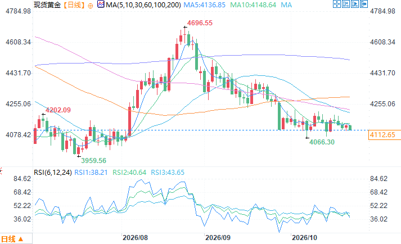Click the 现货黄金 chart title
The width and height of the screenshot is (401, 244).
(47, 5)
